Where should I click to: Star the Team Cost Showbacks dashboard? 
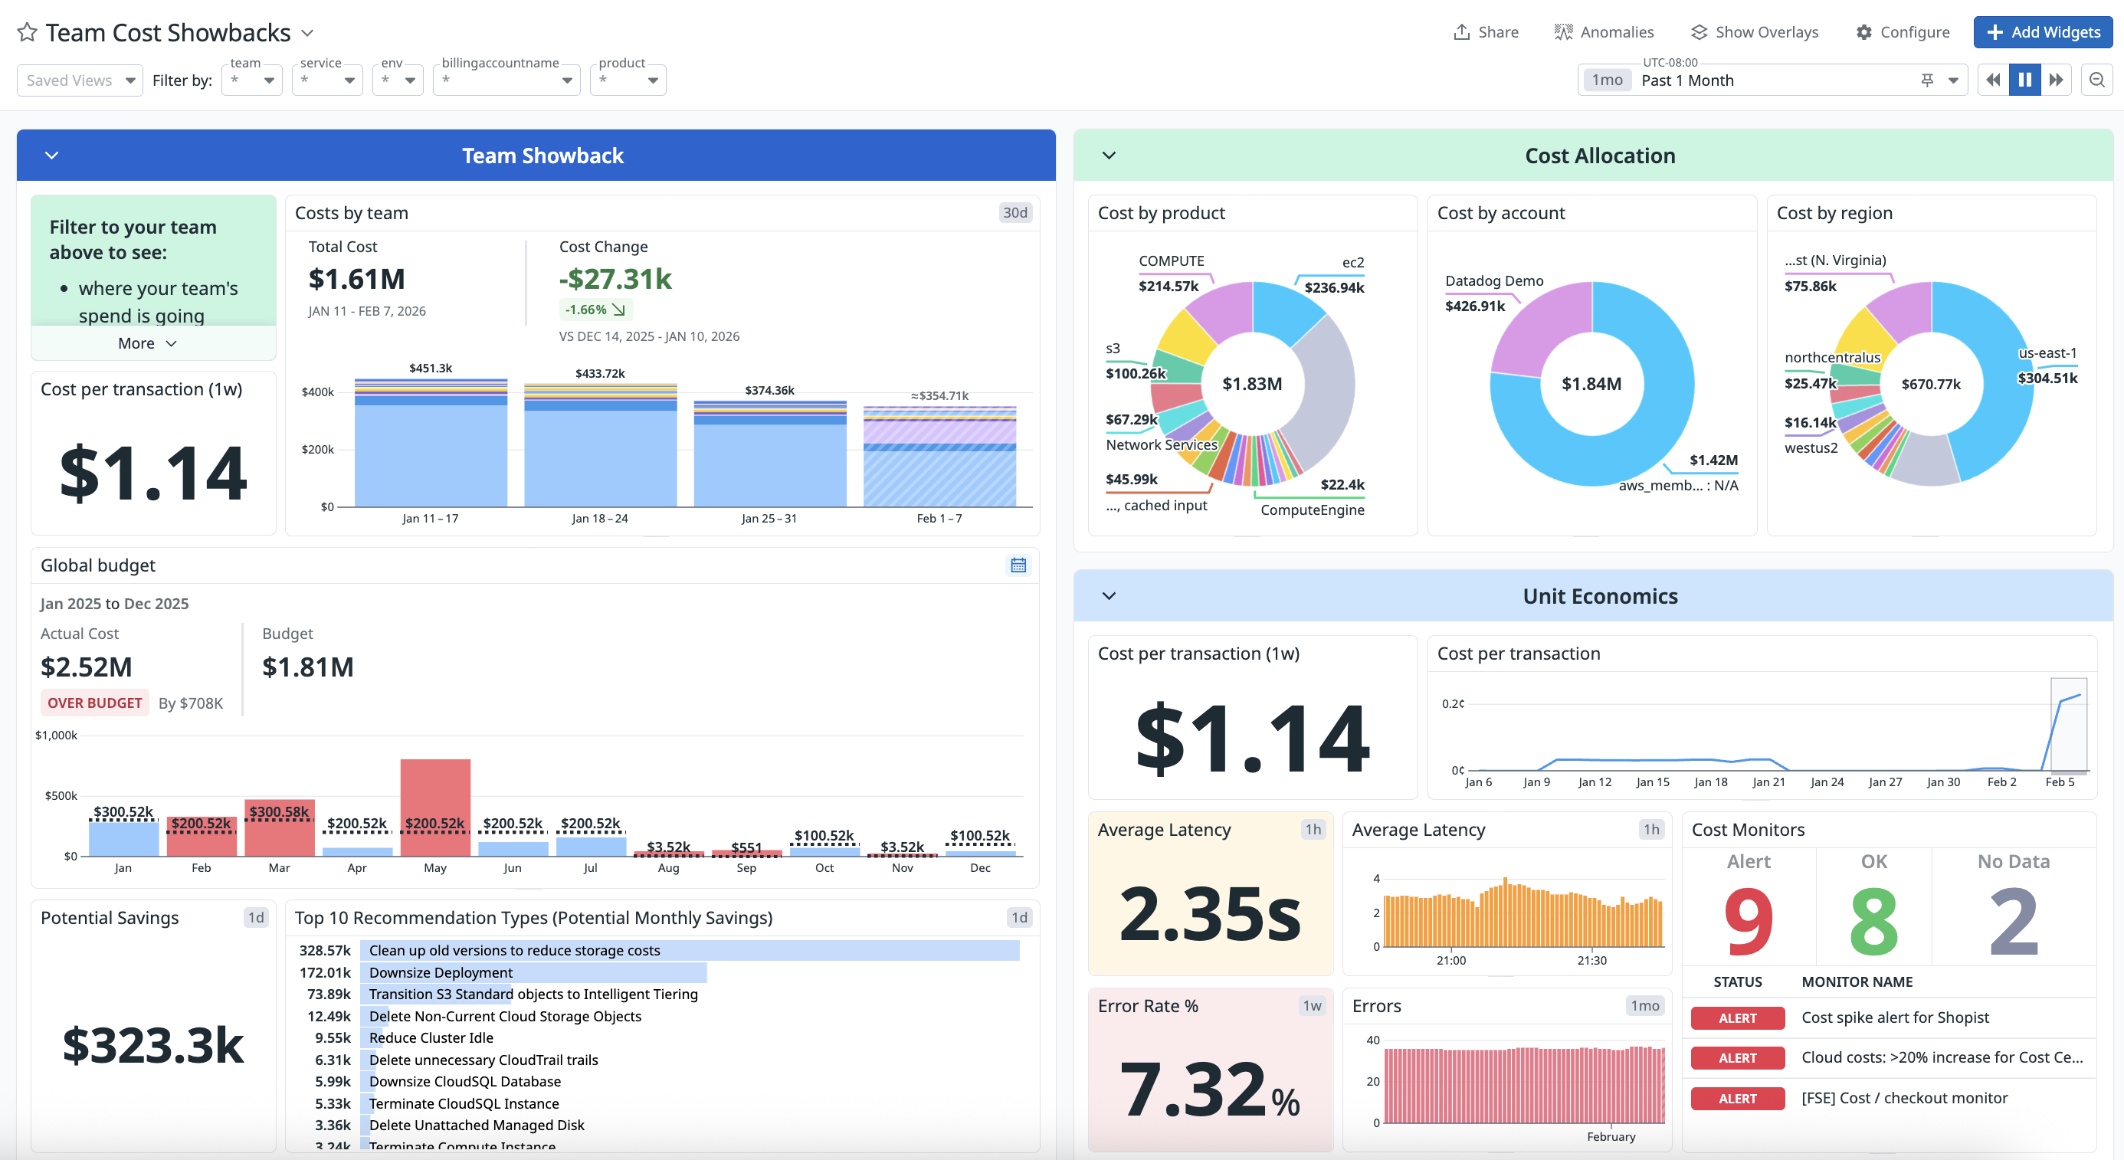pos(28,32)
